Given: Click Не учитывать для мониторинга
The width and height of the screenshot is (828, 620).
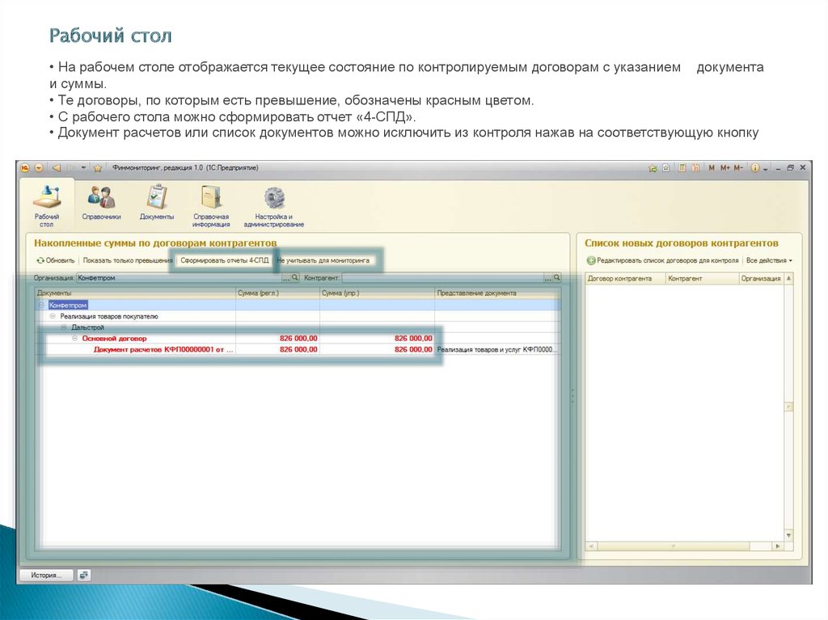Looking at the screenshot, I should pos(323,261).
